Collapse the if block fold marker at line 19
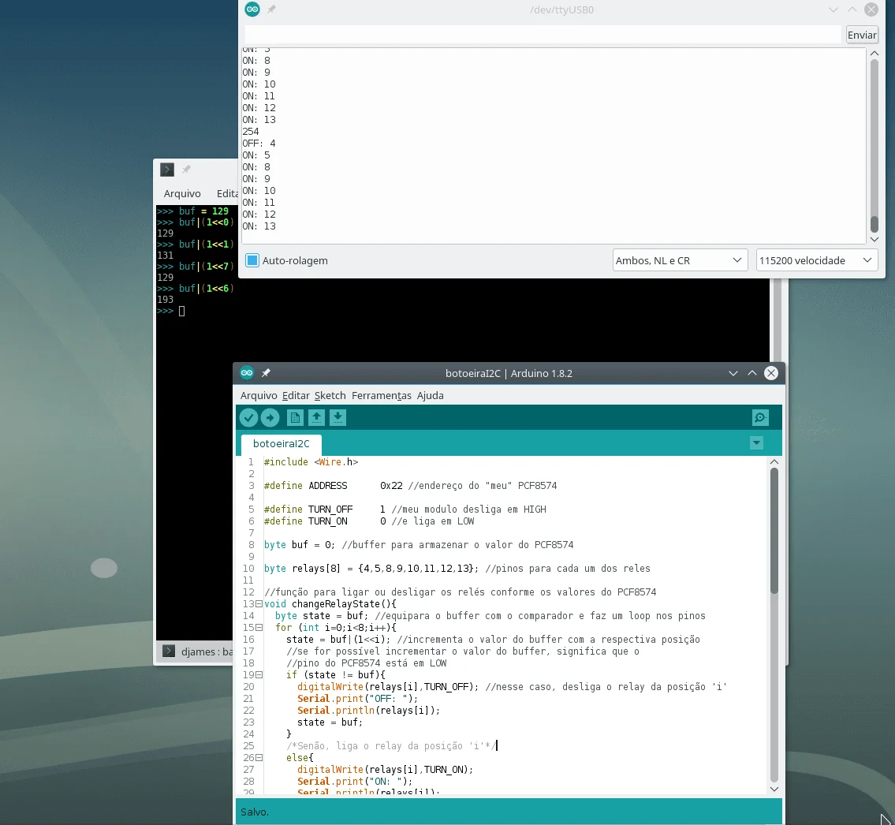Image resolution: width=895 pixels, height=825 pixels. click(259, 675)
